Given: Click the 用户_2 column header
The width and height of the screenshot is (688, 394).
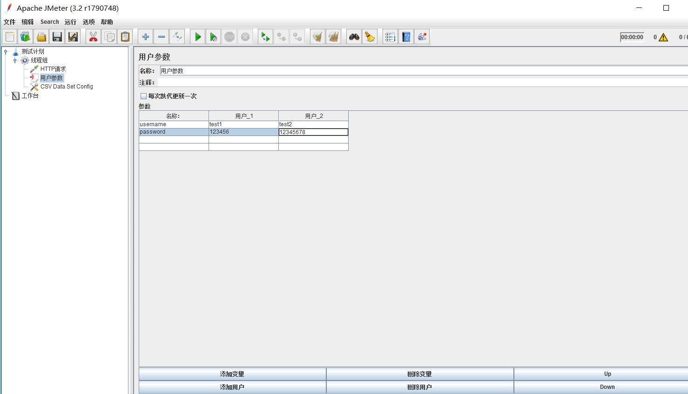Looking at the screenshot, I should tap(313, 116).
